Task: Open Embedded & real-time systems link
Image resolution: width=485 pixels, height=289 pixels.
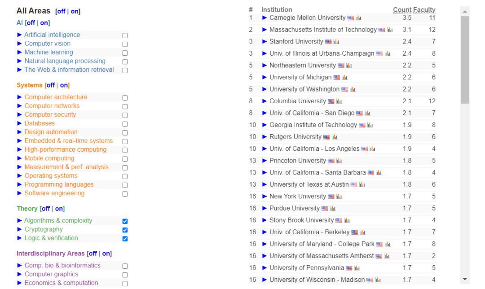Action: 69,141
